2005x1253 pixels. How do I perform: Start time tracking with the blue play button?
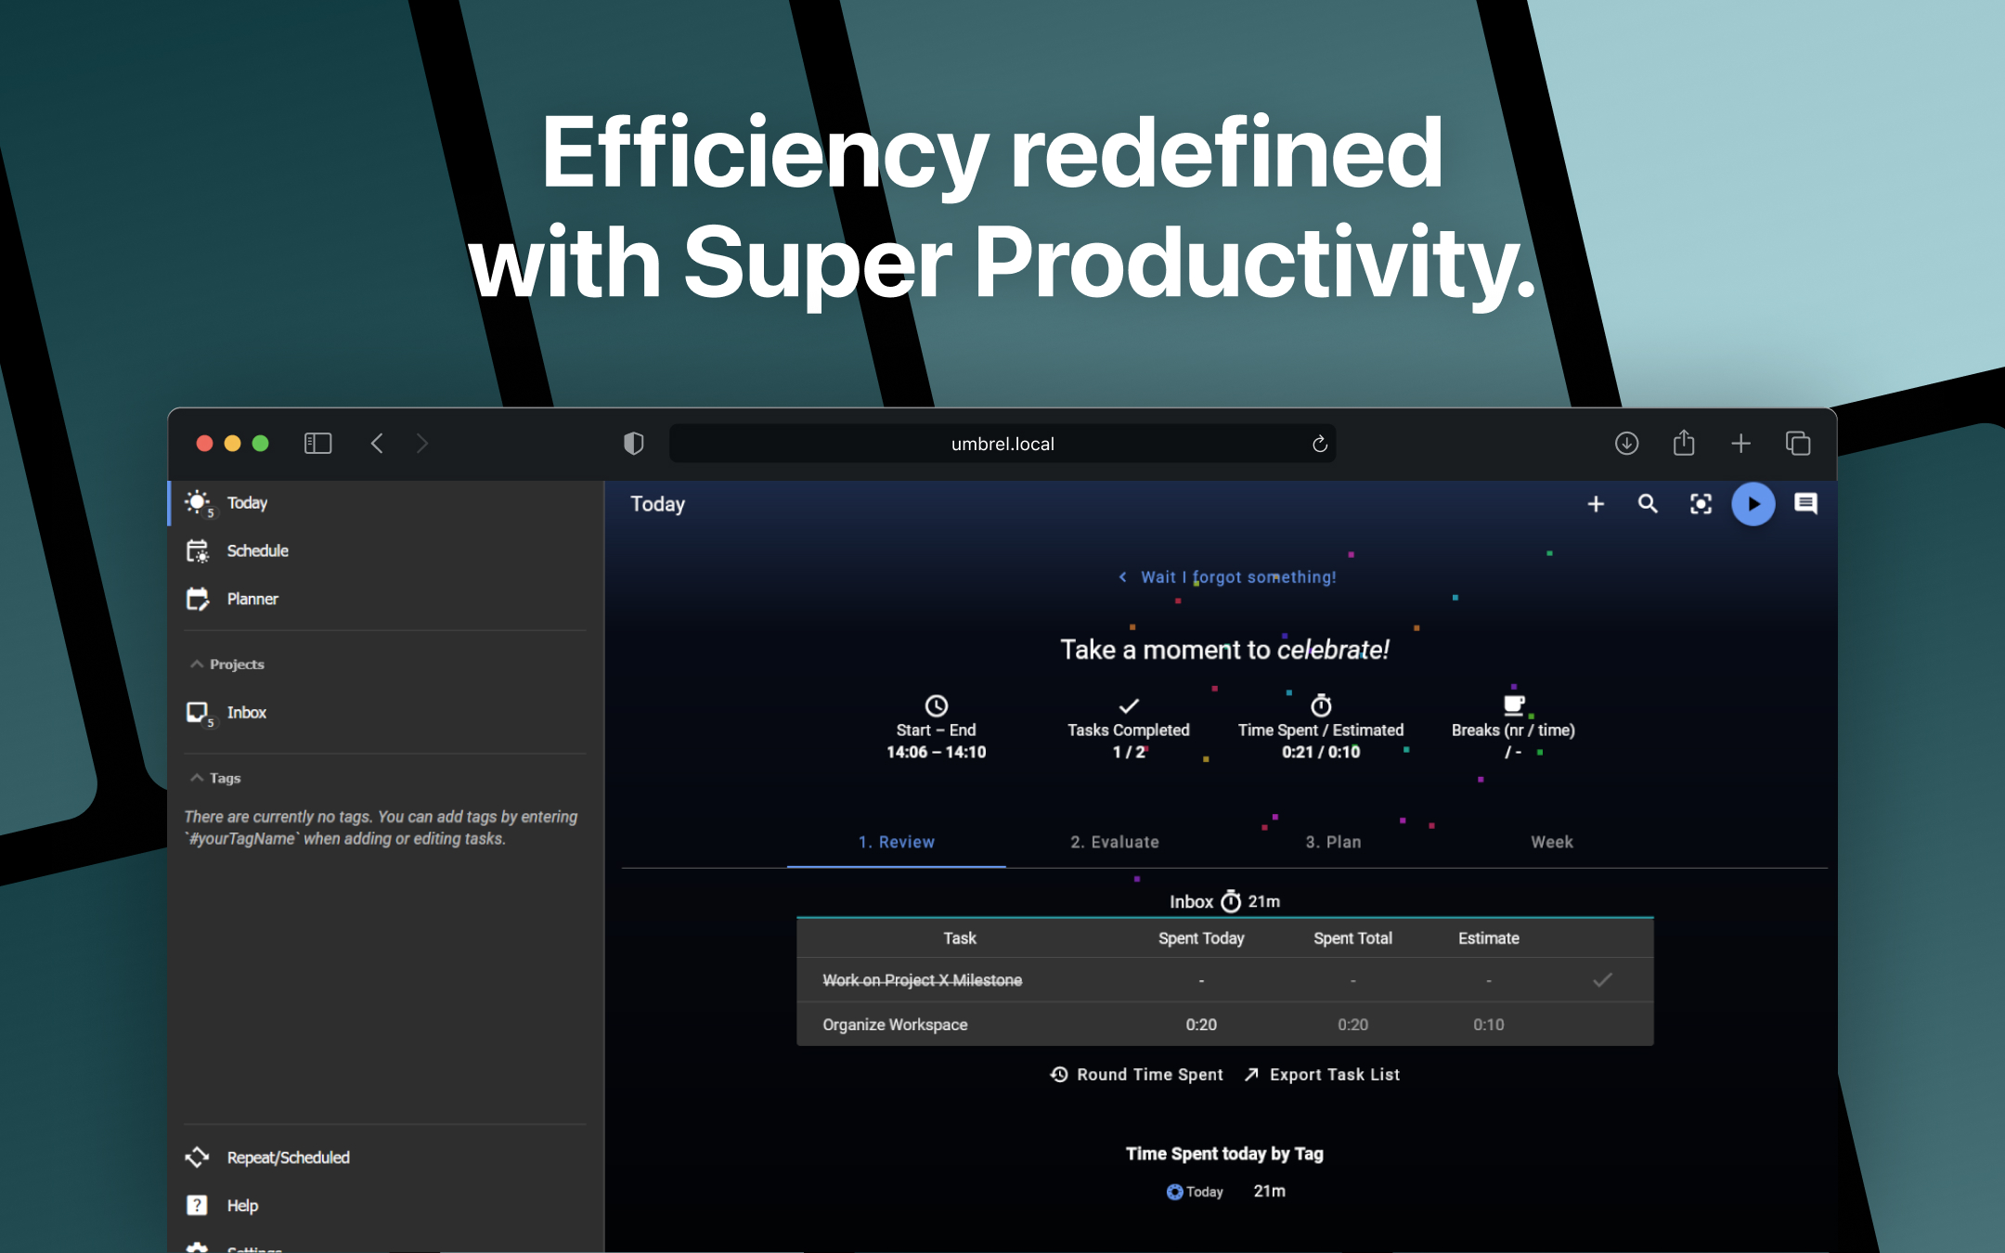pos(1753,504)
